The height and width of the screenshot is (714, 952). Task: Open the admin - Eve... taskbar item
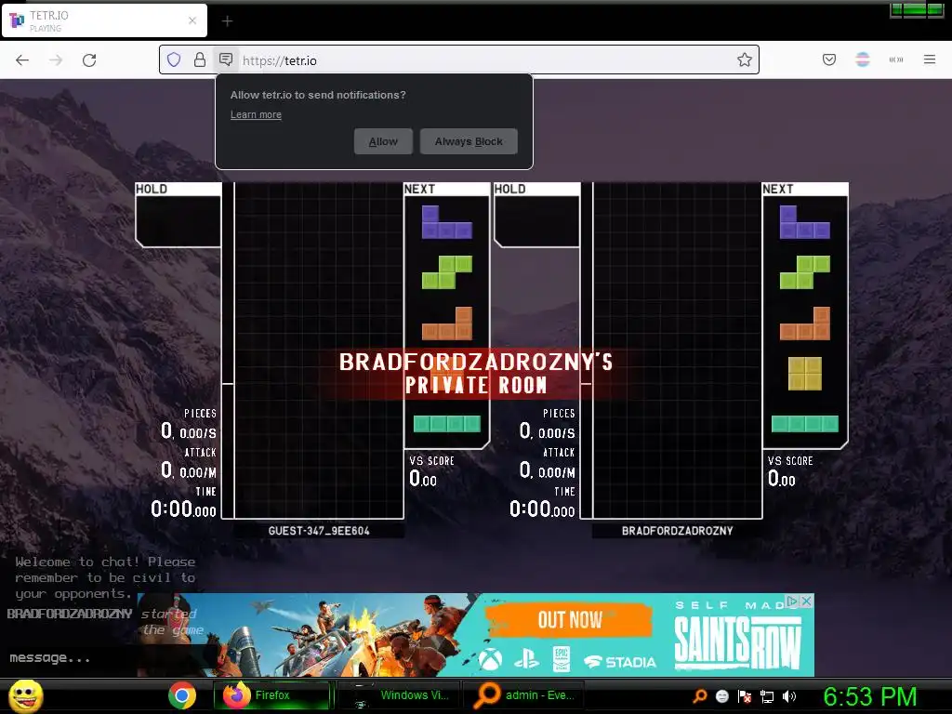click(523, 695)
